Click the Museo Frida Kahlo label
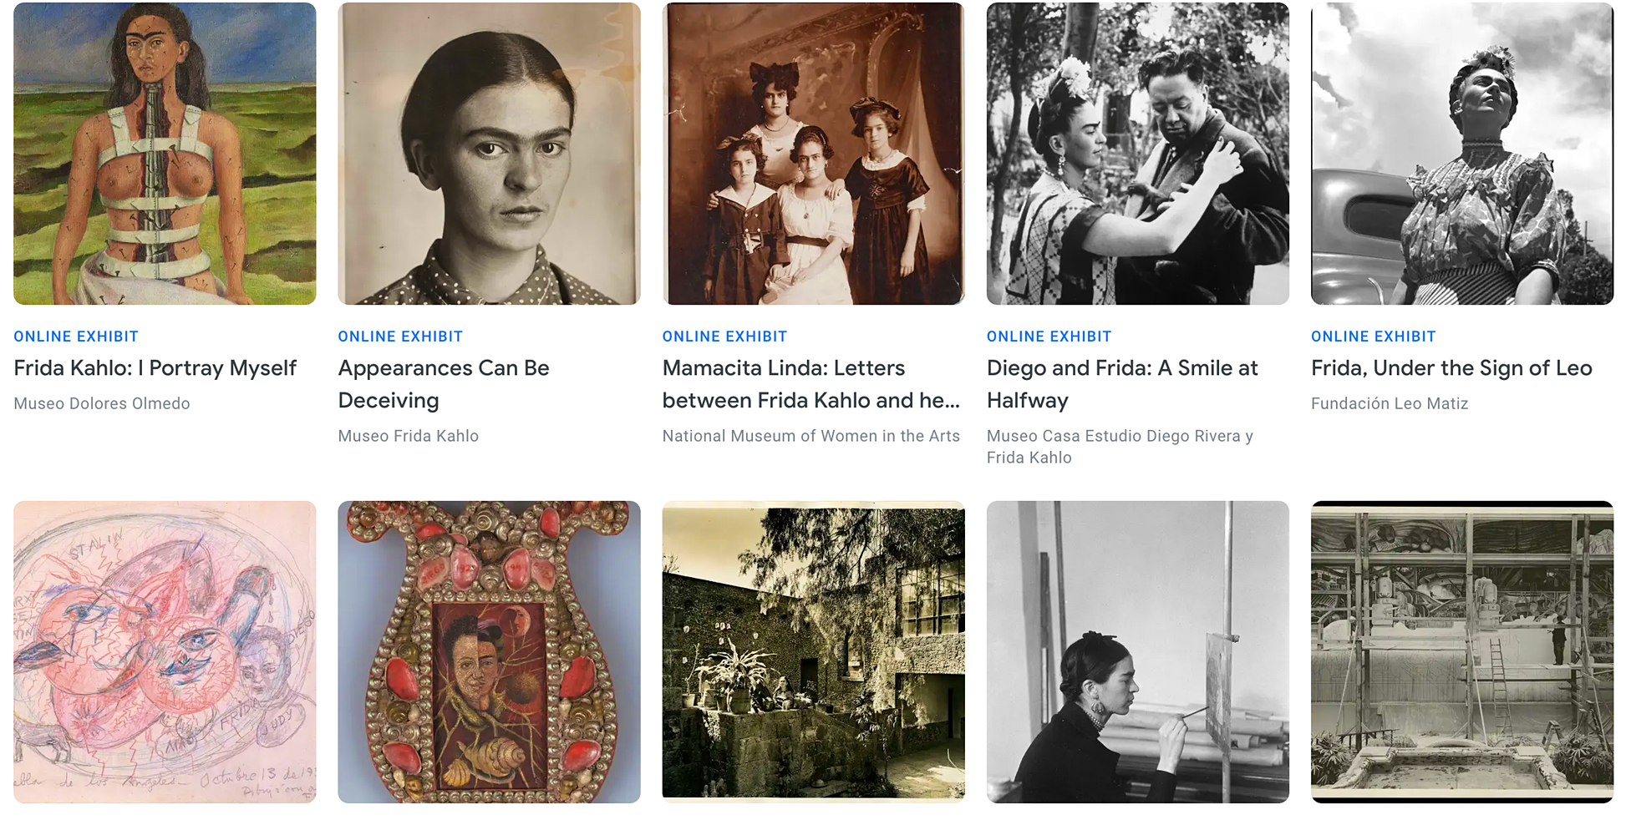Screen dimensions: 1626x825 click(x=409, y=436)
